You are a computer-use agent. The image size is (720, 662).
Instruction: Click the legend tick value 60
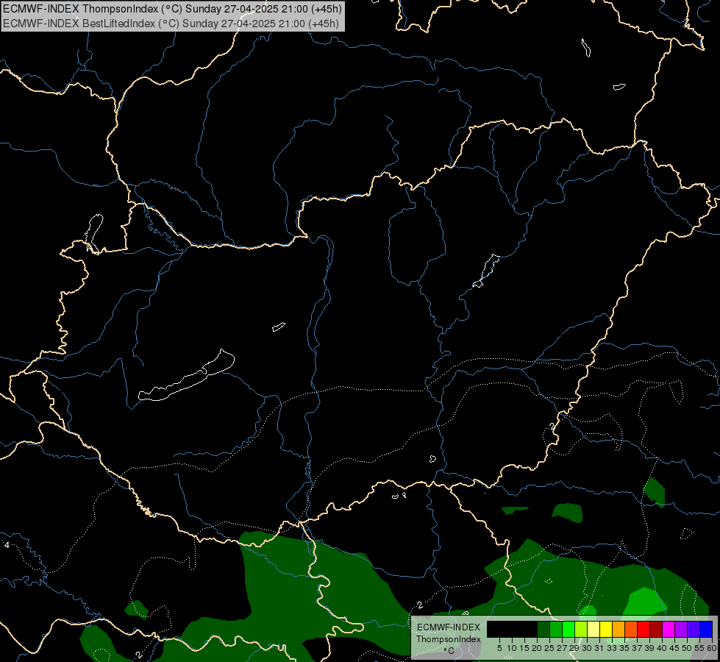(712, 648)
